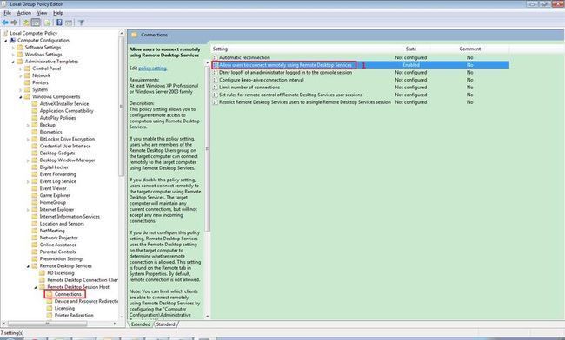Click the description pane vertical scrollbar

click(x=207, y=149)
